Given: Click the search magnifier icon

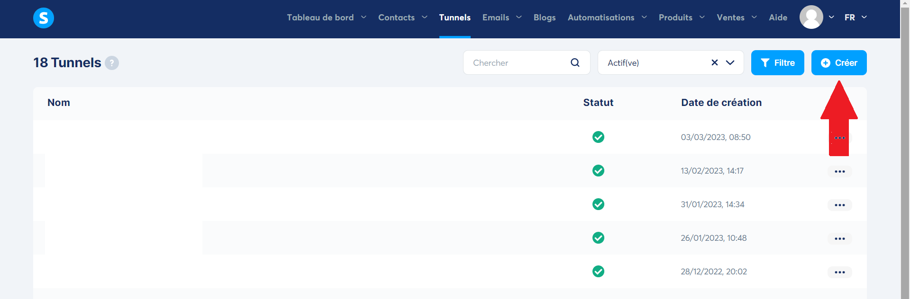Looking at the screenshot, I should pos(575,62).
